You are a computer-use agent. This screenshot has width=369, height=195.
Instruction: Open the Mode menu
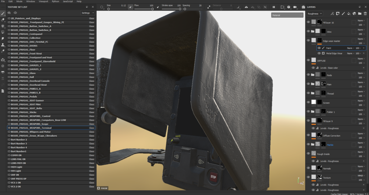[x=19, y=1]
